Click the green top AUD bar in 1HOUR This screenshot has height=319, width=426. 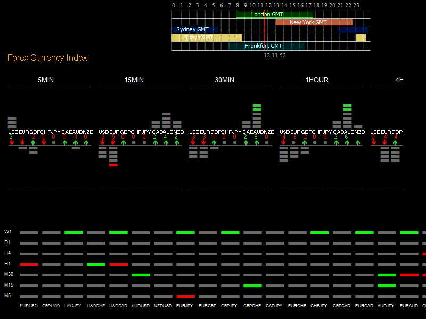348,105
